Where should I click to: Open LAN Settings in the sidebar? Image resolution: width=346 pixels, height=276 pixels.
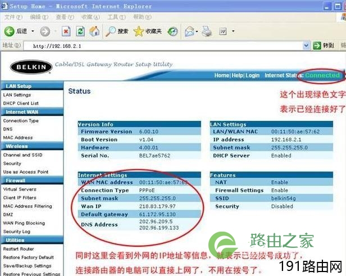[x=17, y=95]
